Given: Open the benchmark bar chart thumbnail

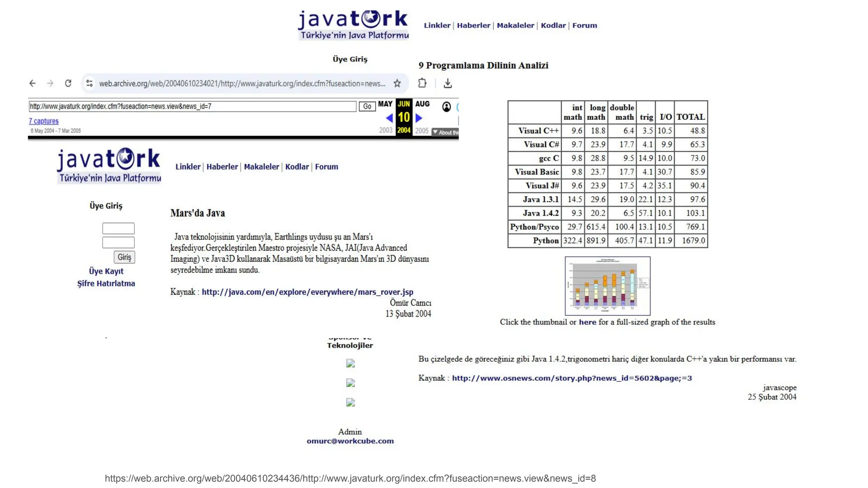Looking at the screenshot, I should (607, 286).
